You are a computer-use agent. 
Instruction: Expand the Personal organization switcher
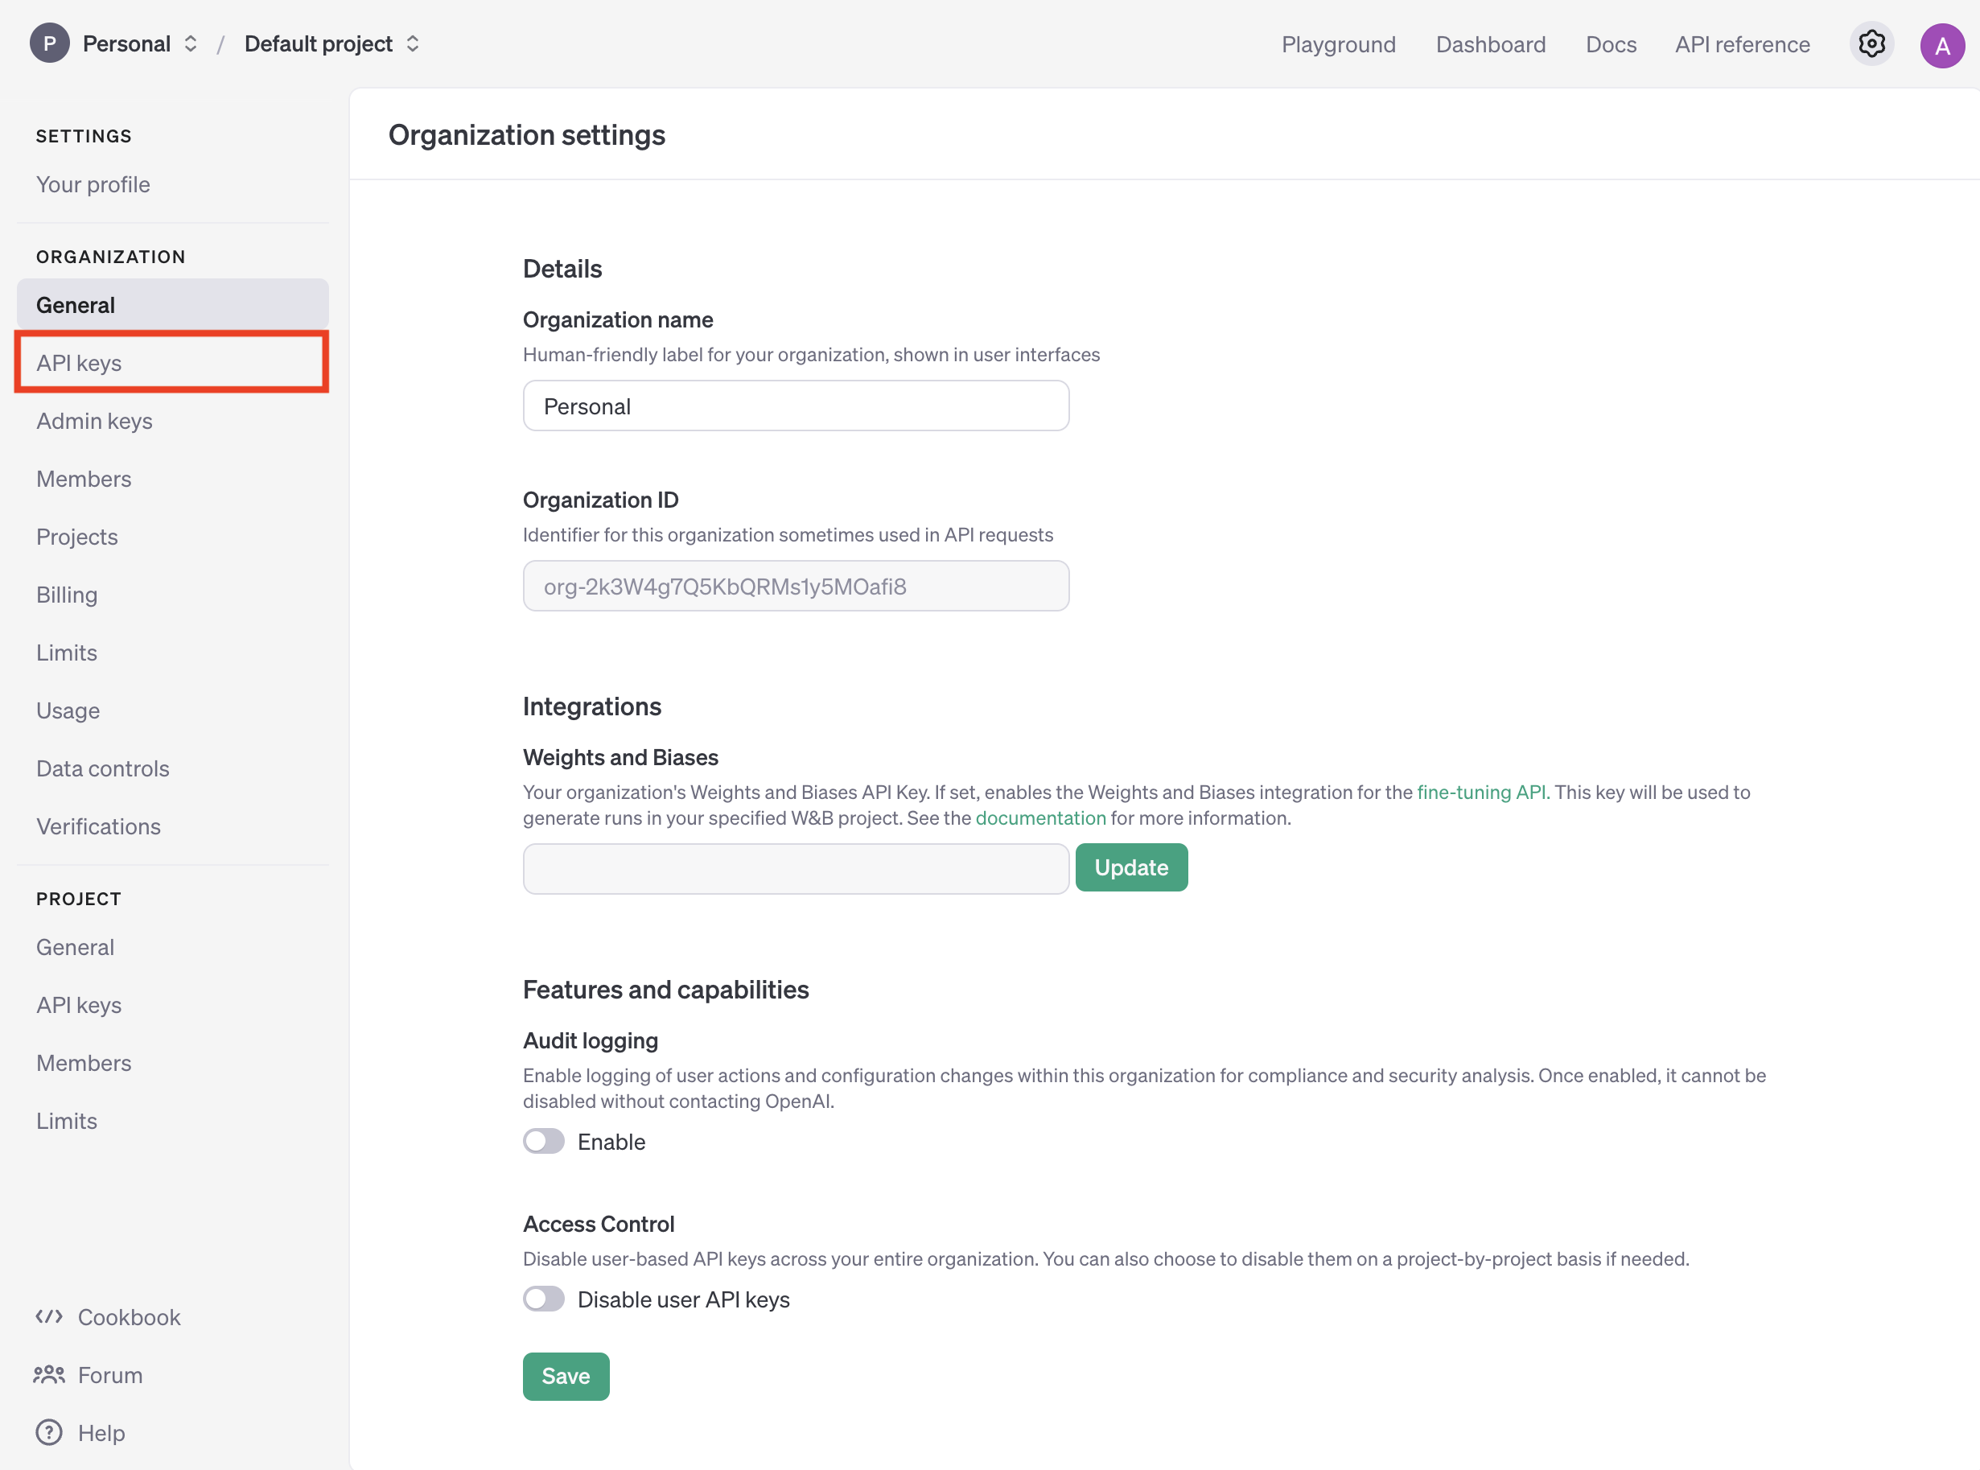191,43
